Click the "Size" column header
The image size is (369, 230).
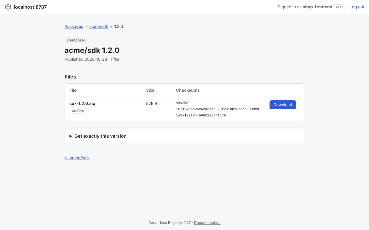point(150,90)
